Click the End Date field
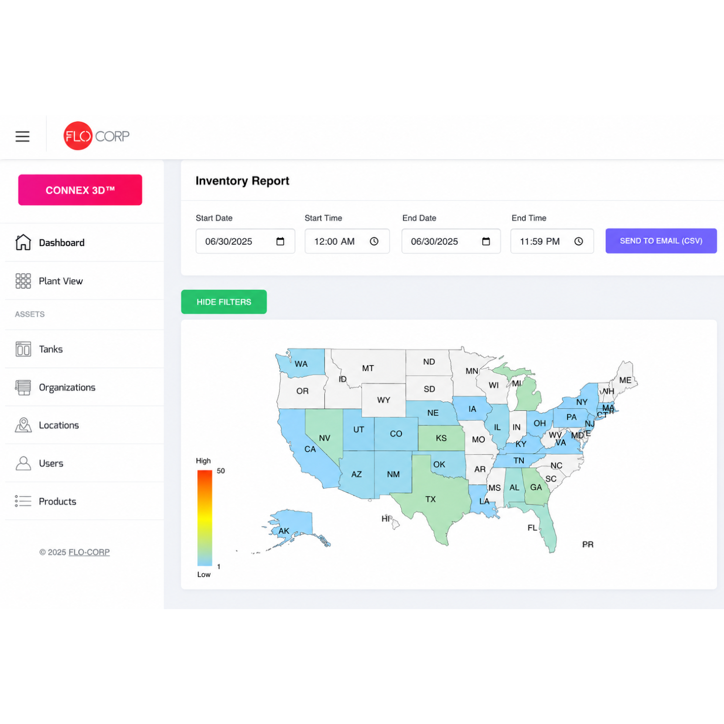Screen dimensions: 724x724 point(451,241)
